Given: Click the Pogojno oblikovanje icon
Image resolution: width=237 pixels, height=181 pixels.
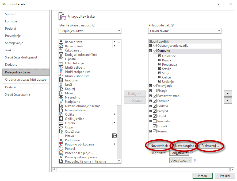Looking at the screenshot, I should click(x=61, y=144).
